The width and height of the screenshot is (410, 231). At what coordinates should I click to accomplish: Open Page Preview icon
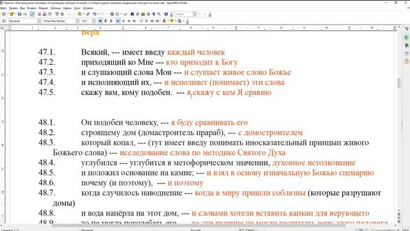[x=50, y=14]
